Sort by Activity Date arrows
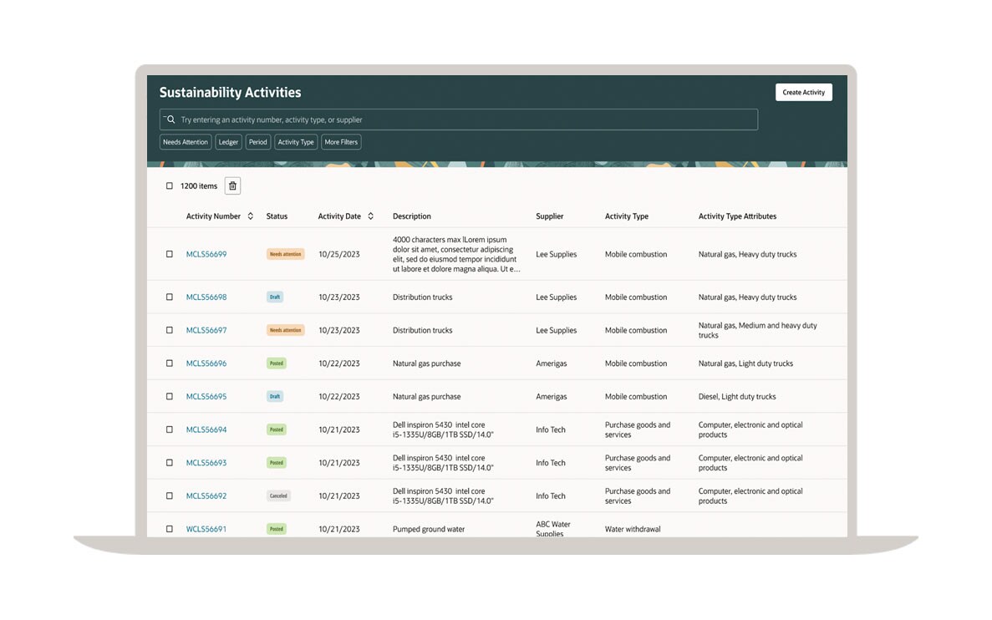The height and width of the screenshot is (620, 992). pyautogui.click(x=370, y=216)
